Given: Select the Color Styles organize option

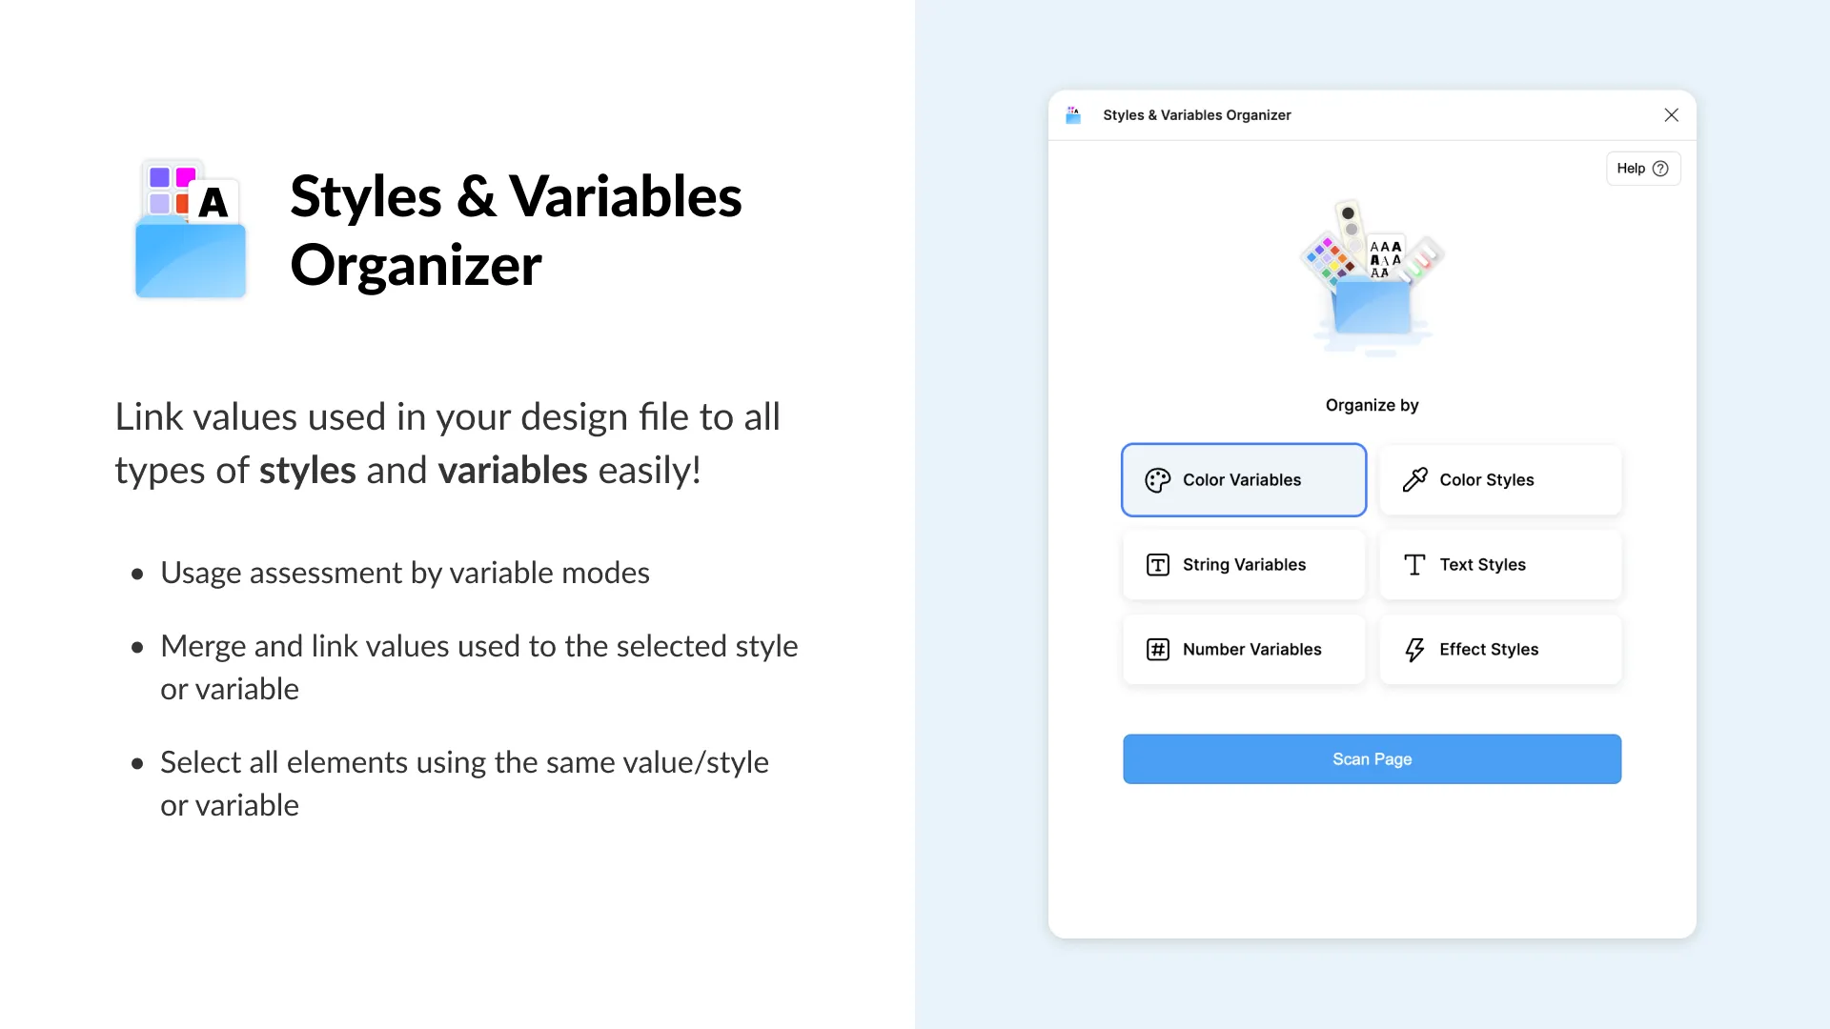Looking at the screenshot, I should [1499, 479].
